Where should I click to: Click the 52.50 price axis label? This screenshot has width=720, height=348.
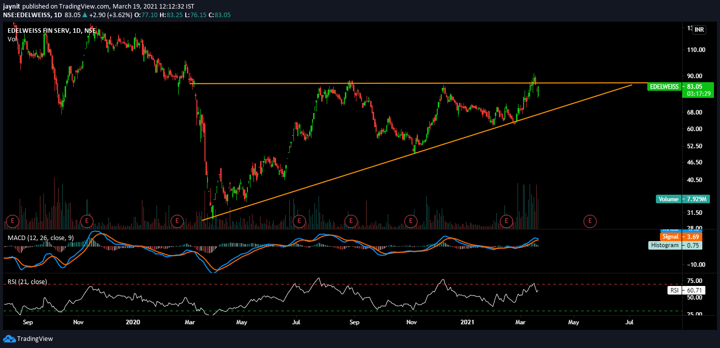click(695, 146)
